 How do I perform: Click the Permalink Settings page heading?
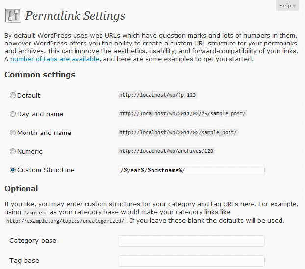coord(75,16)
